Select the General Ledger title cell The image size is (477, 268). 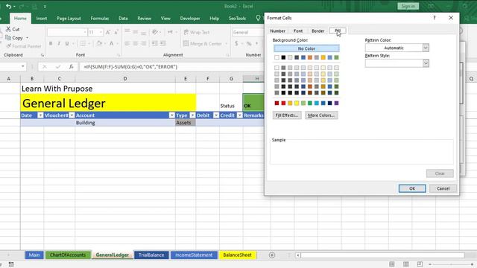coord(108,103)
